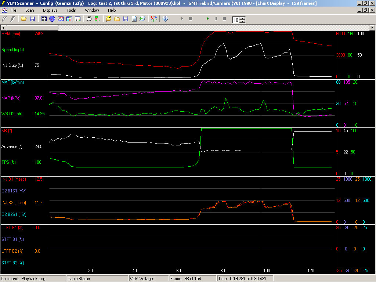Click the playback speed value field
Screen dimensions: 376x282
[x=236, y=20]
